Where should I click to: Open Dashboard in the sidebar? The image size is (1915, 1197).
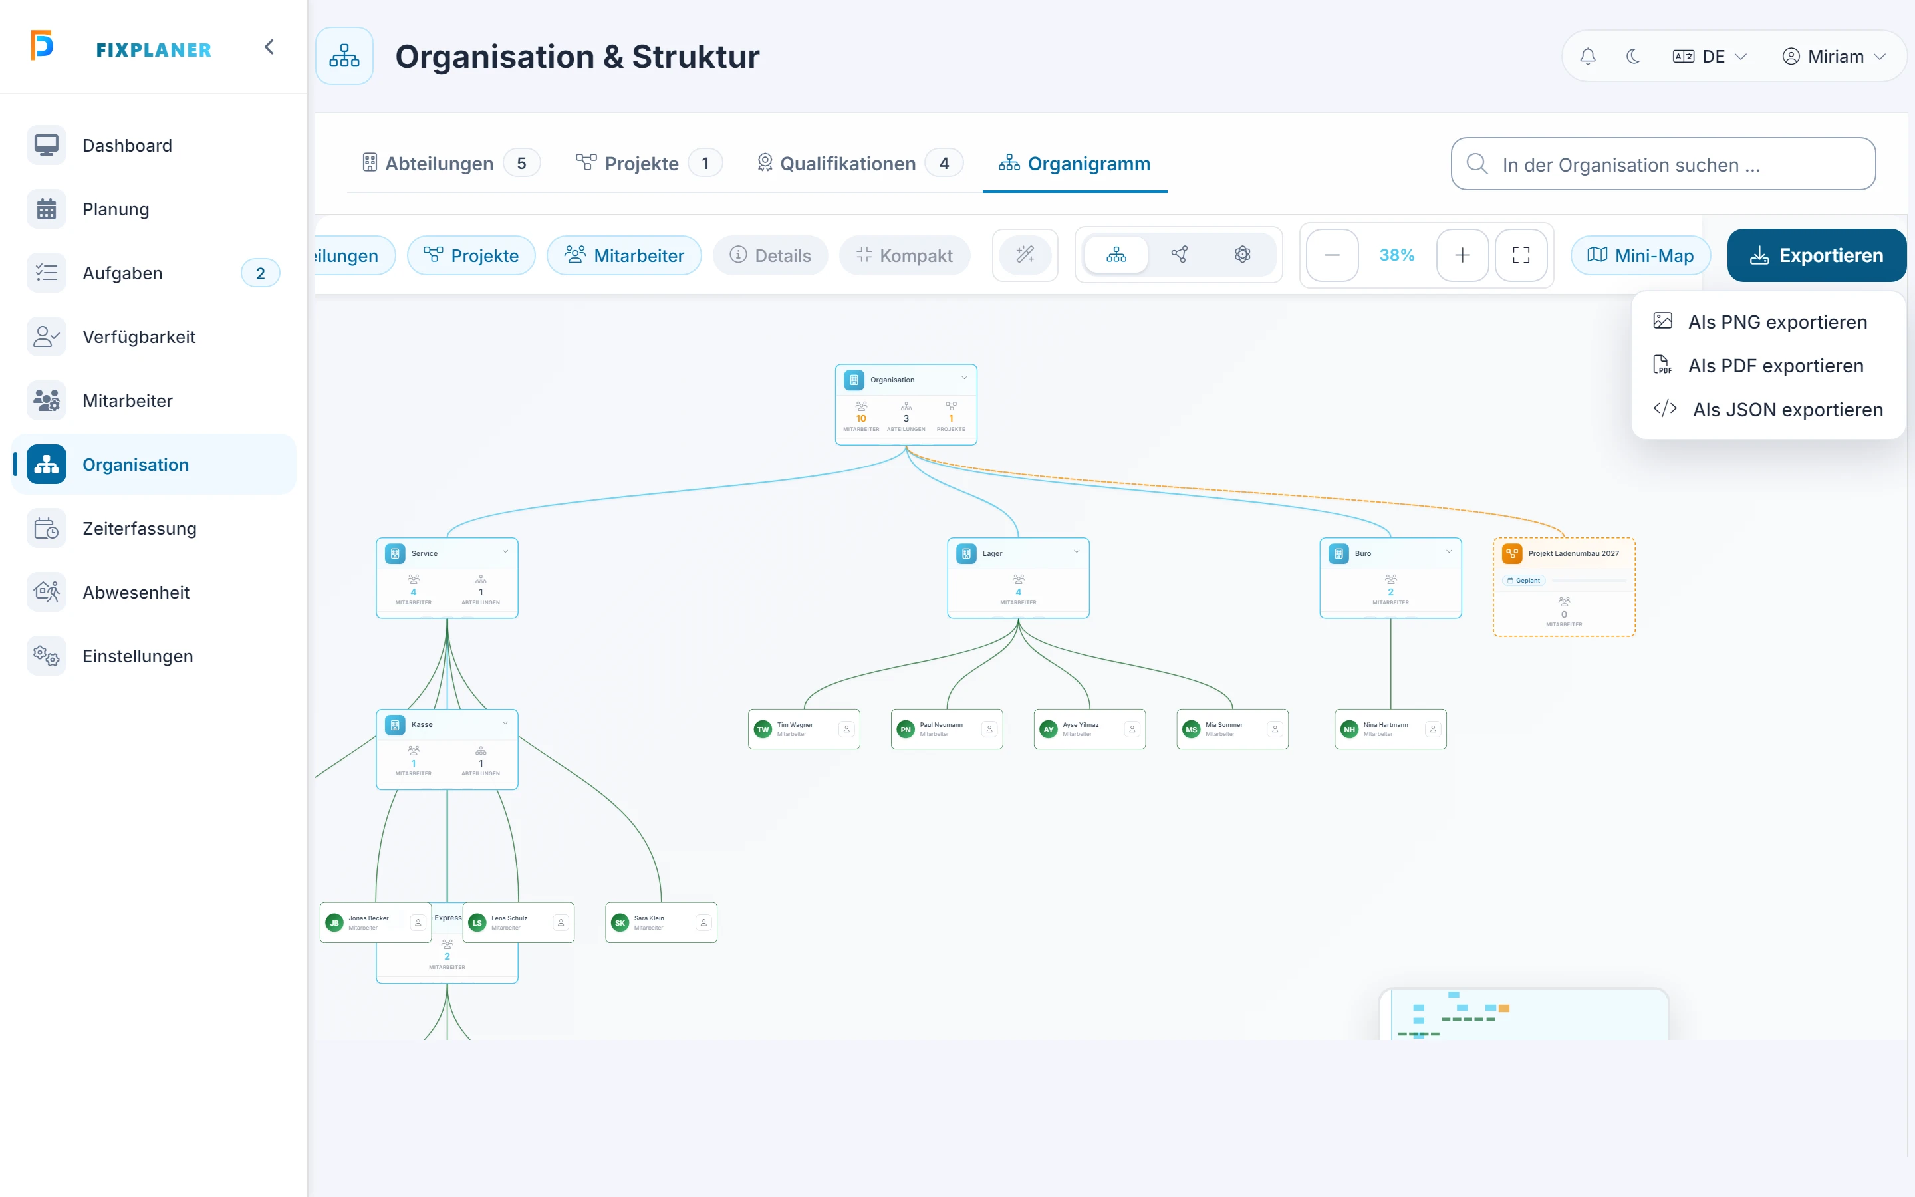(154, 146)
